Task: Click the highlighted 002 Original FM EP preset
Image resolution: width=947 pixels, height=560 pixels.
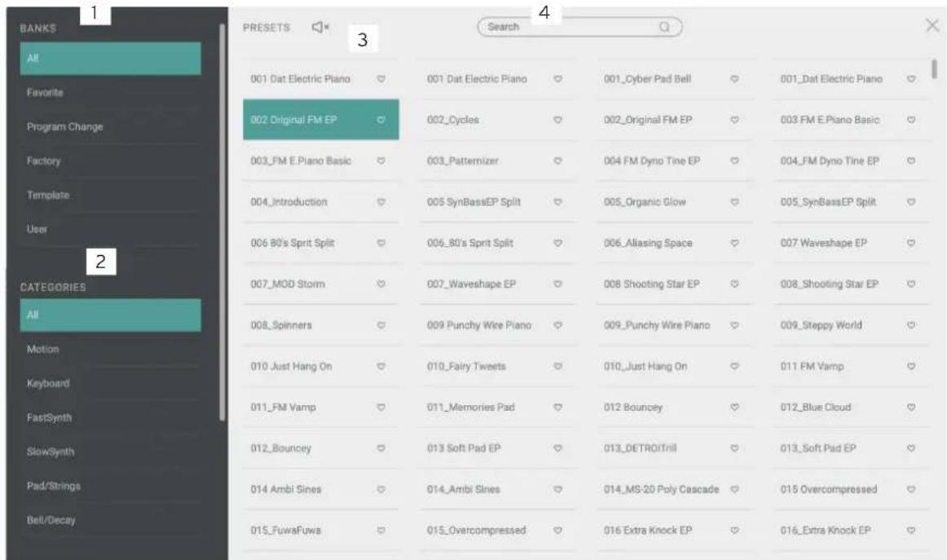Action: click(321, 120)
